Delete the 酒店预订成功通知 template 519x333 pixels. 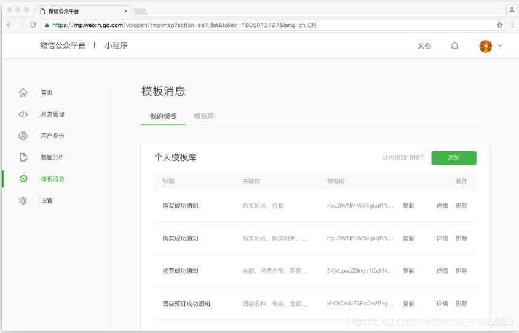(x=461, y=304)
